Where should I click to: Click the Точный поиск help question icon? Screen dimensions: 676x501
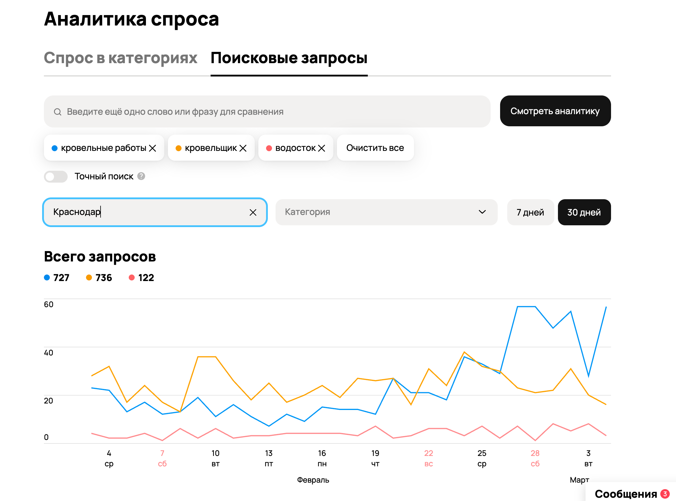pos(141,176)
